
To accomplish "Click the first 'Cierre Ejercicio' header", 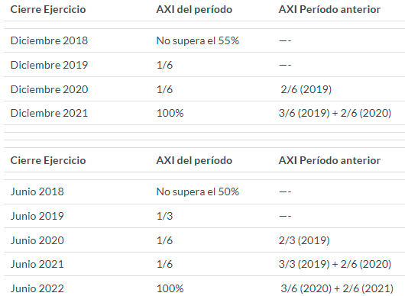I will coord(48,10).
